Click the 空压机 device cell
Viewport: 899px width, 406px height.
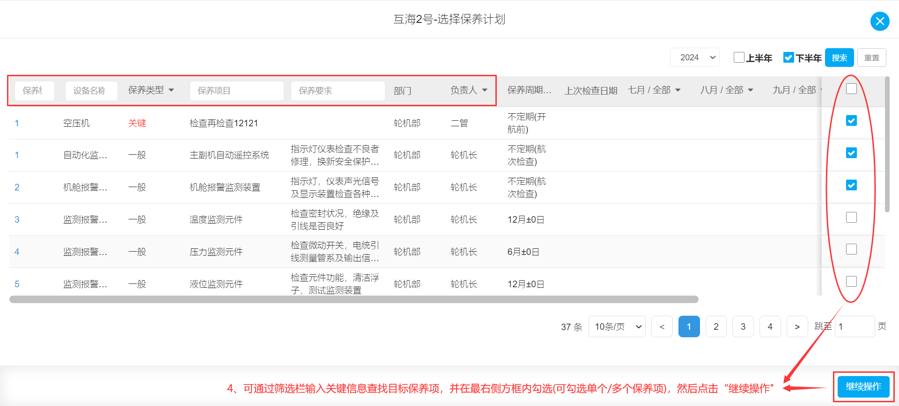tap(76, 123)
